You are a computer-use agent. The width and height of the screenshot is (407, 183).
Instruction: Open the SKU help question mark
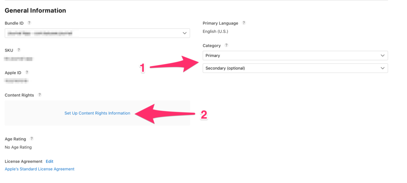click(19, 50)
